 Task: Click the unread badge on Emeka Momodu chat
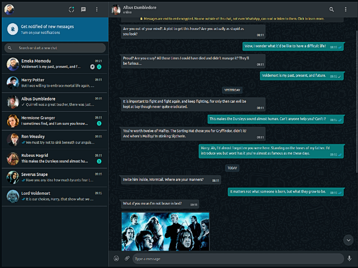tap(99, 67)
